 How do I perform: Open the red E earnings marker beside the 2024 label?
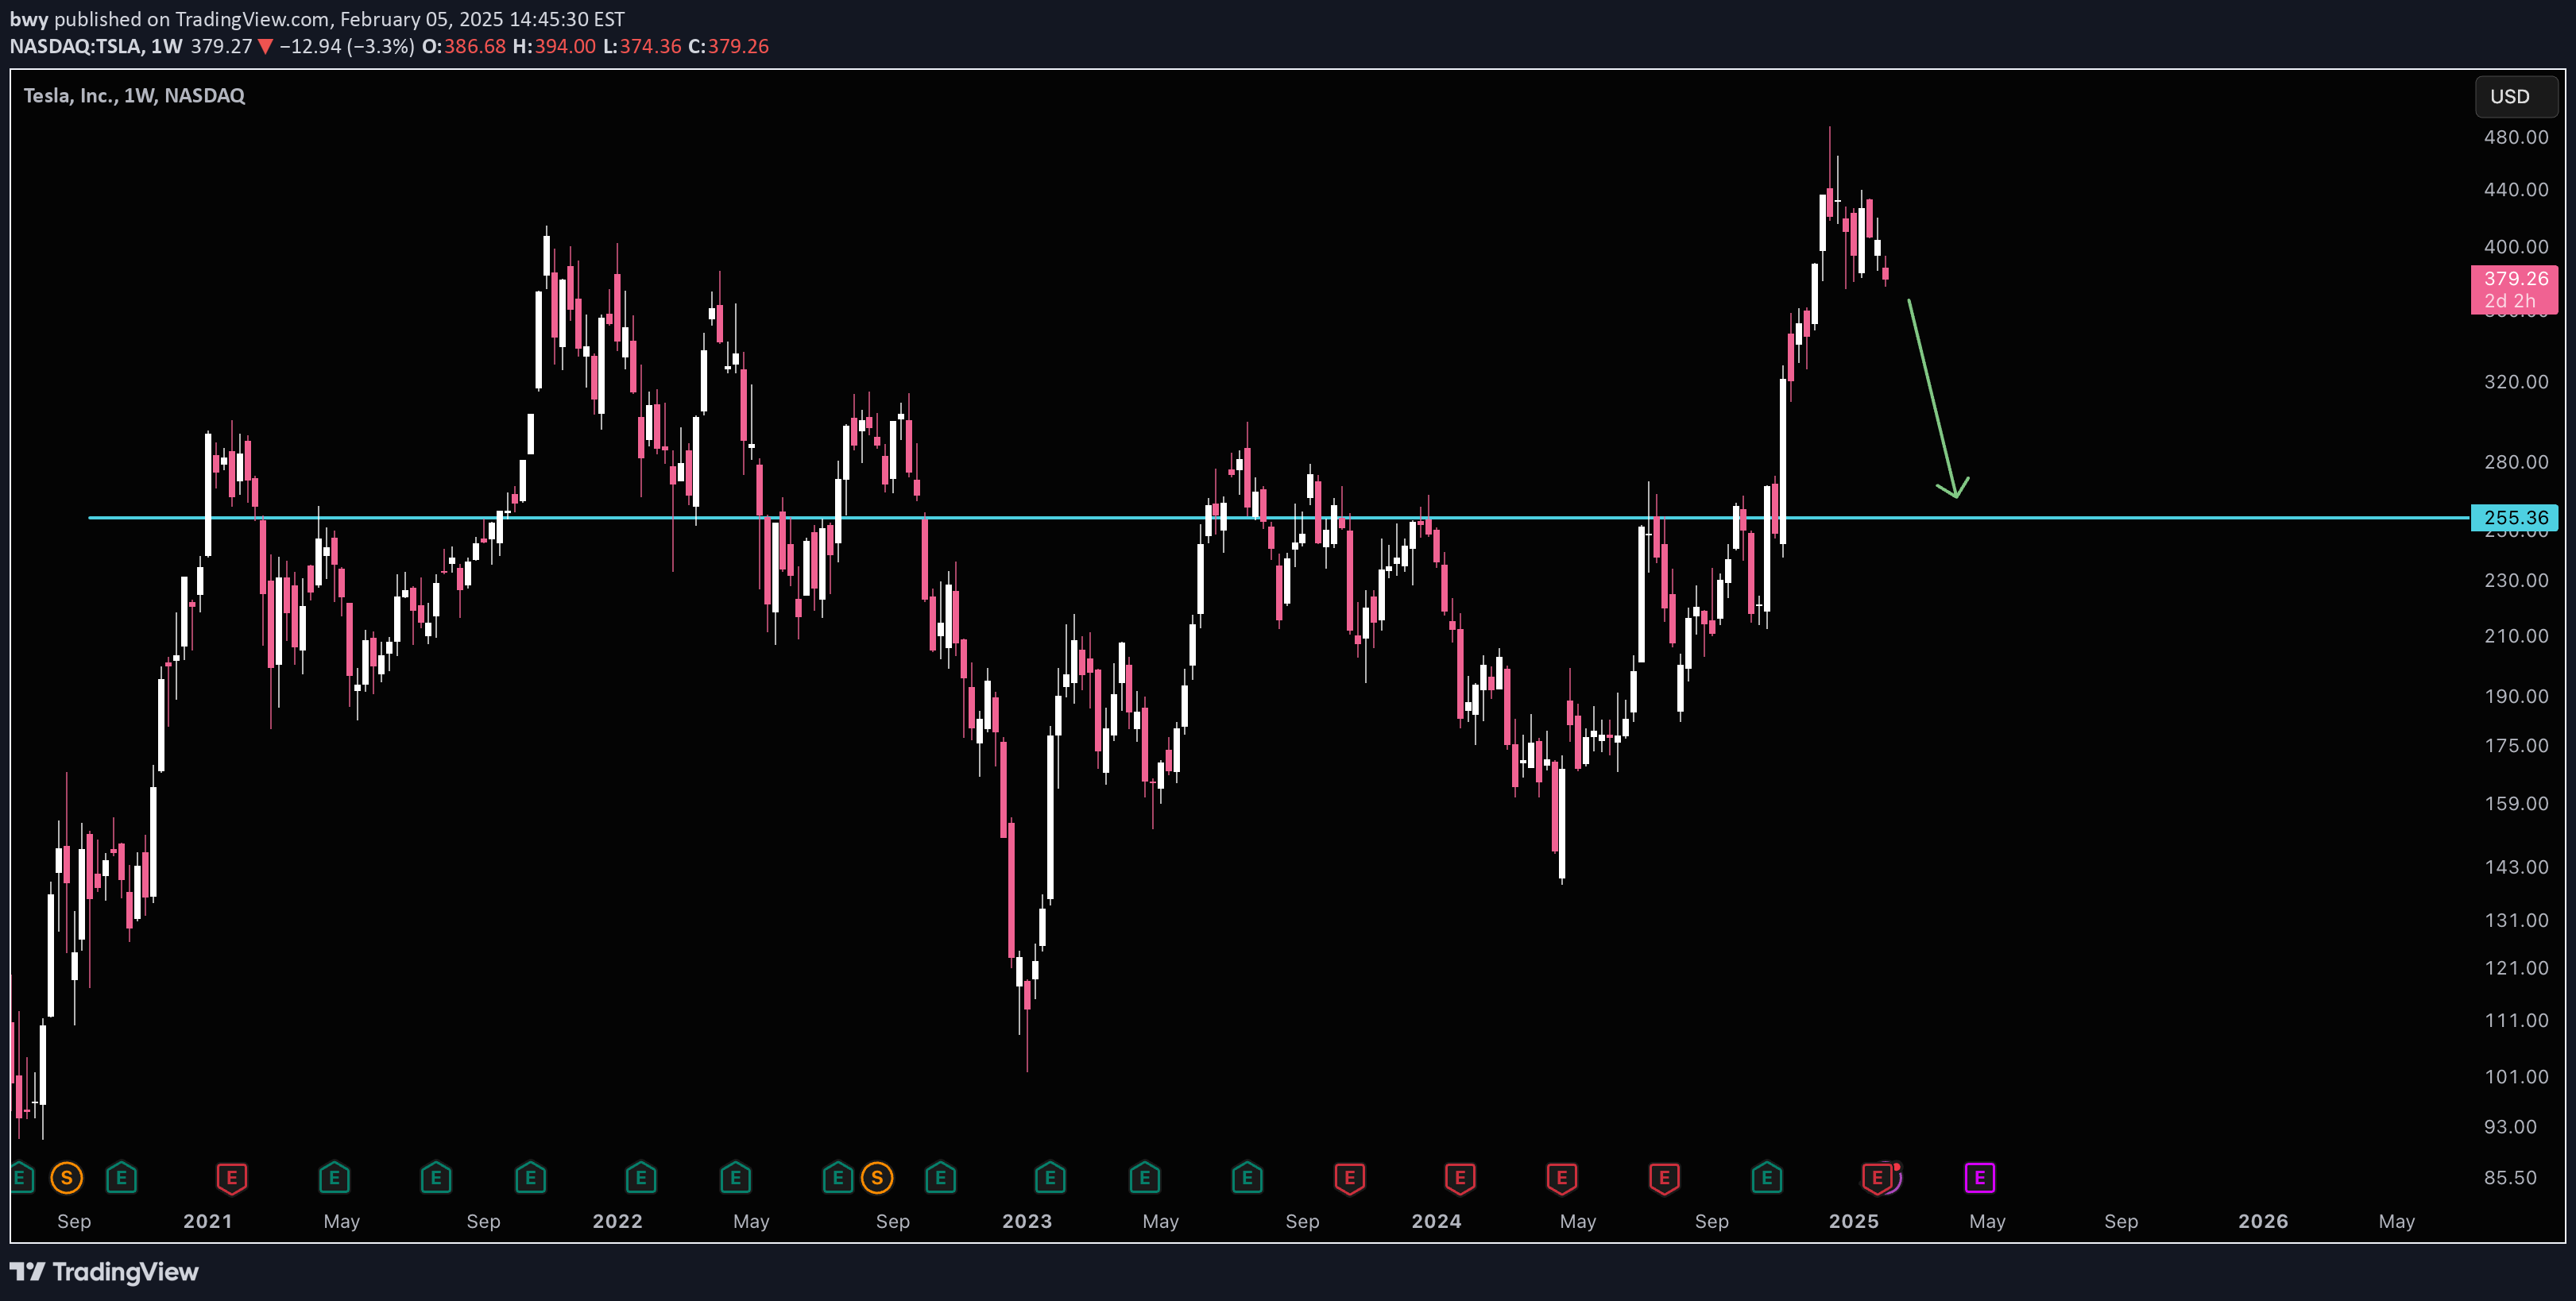(1460, 1178)
